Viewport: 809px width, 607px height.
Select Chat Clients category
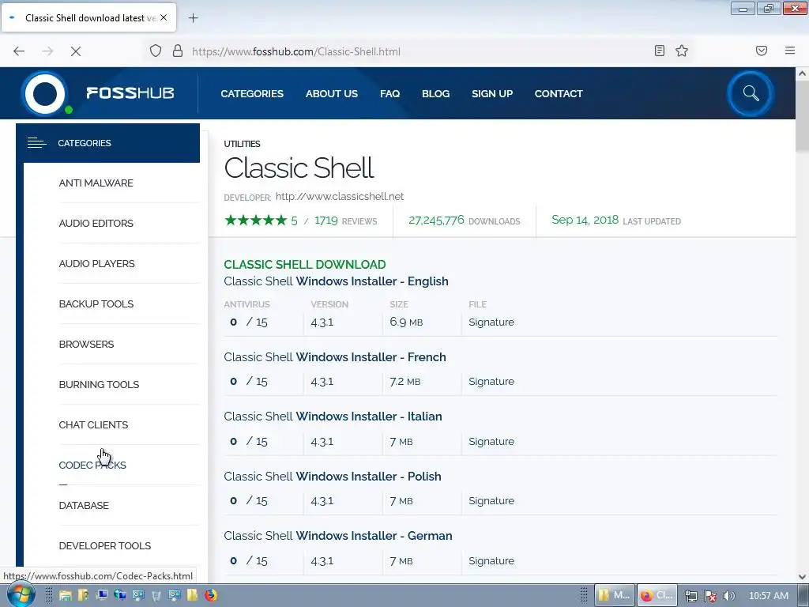[x=93, y=424]
